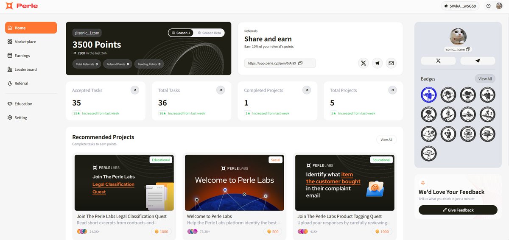Click the feedback bell icon

(422, 182)
